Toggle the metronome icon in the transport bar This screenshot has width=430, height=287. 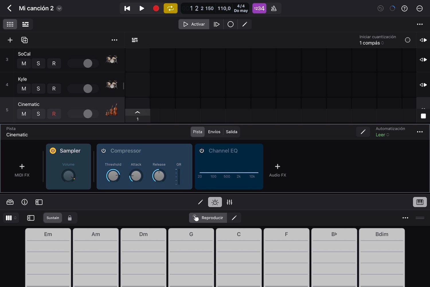tap(274, 8)
